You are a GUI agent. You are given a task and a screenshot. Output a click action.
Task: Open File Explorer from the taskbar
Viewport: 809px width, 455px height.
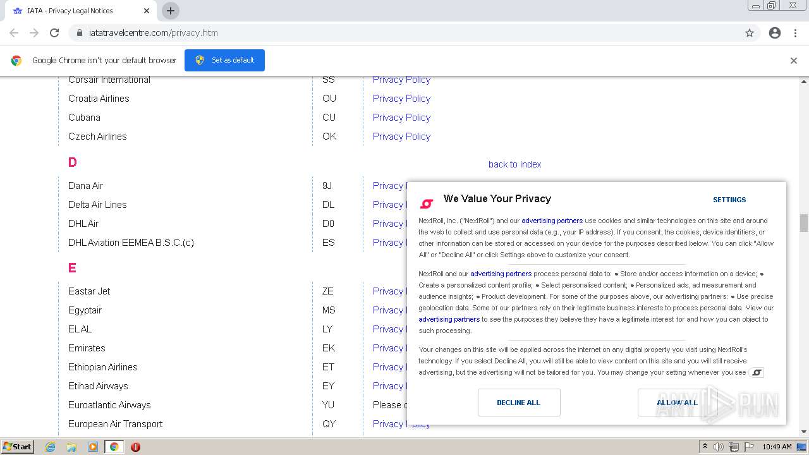coord(71,447)
